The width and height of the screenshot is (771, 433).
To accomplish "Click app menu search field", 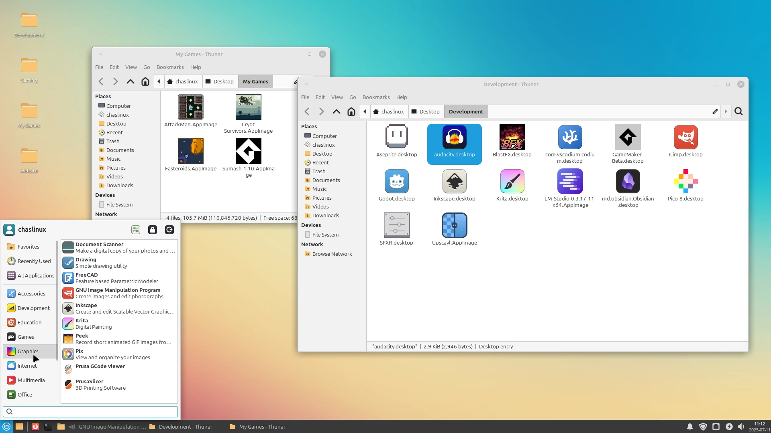I will 90,411.
